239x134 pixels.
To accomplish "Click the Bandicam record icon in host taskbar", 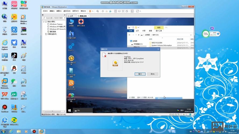I will [x=34, y=131].
